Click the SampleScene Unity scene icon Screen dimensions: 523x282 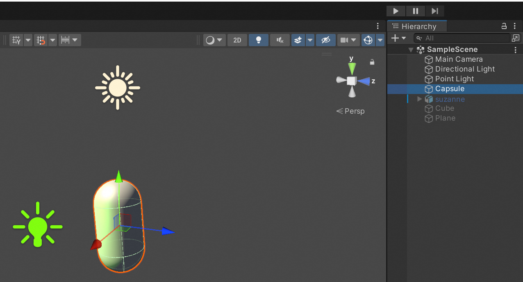click(x=421, y=50)
